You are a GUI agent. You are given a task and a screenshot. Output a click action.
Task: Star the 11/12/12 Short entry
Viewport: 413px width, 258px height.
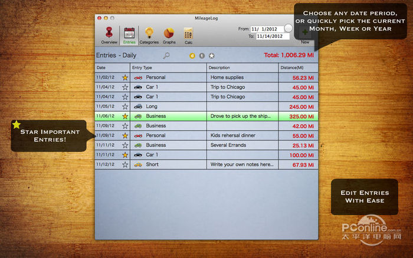tap(125, 164)
